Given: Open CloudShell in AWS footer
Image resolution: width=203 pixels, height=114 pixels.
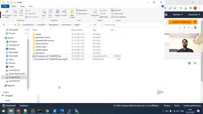Looking at the screenshot, I should pyautogui.click(x=9, y=105).
